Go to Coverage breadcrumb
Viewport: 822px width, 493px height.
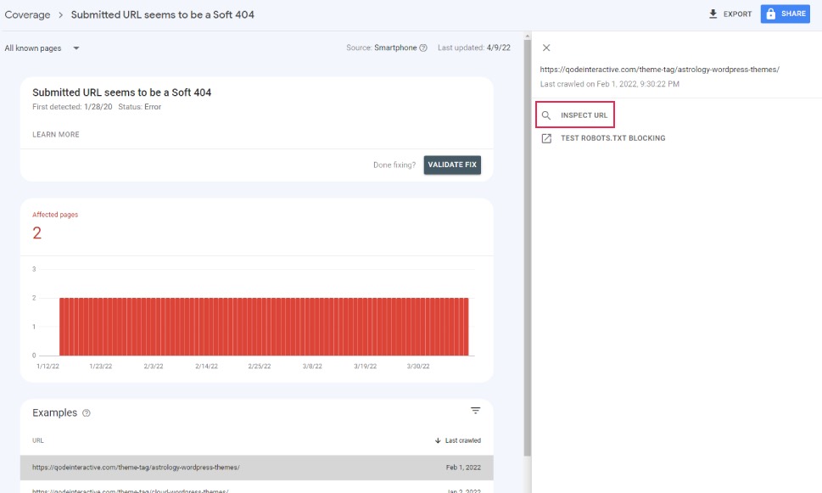click(26, 14)
